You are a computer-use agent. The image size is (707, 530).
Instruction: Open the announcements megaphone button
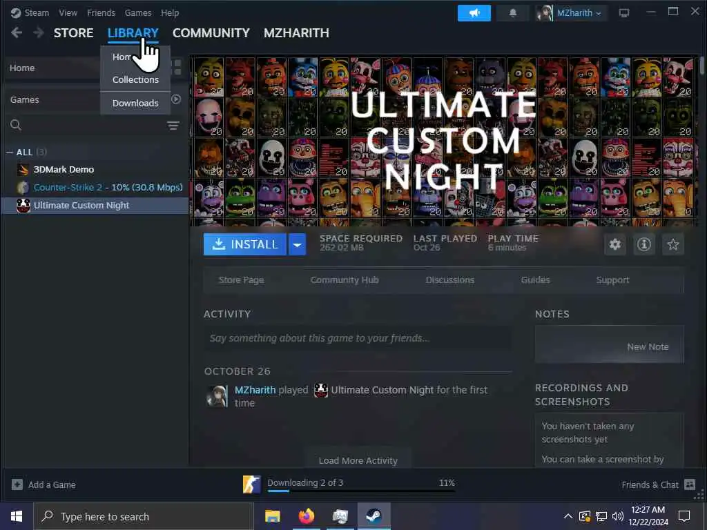coord(474,13)
